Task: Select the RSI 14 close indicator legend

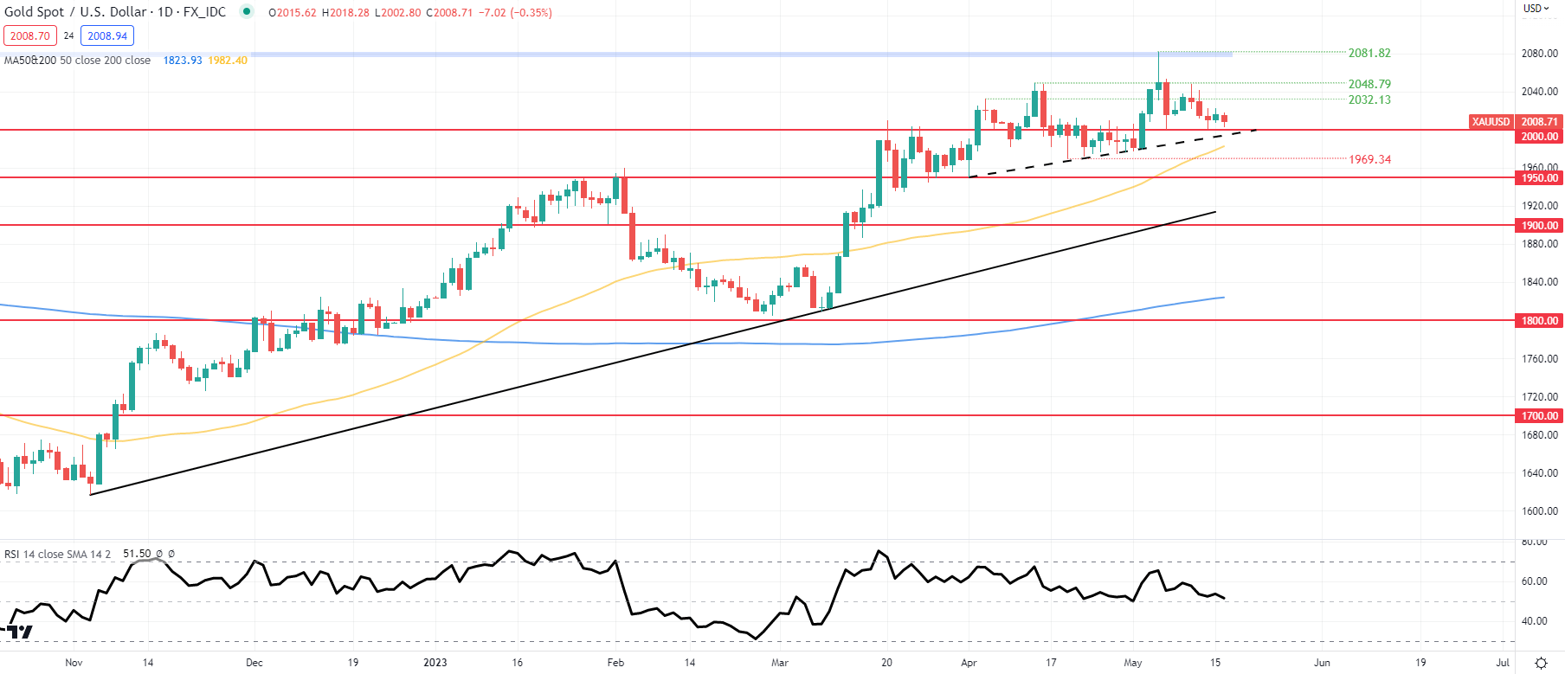Action: (57, 554)
